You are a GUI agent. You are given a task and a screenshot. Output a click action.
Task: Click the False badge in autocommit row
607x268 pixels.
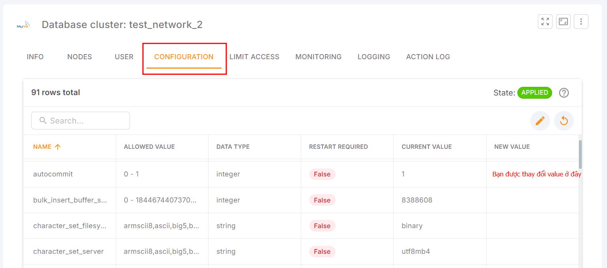(x=322, y=174)
